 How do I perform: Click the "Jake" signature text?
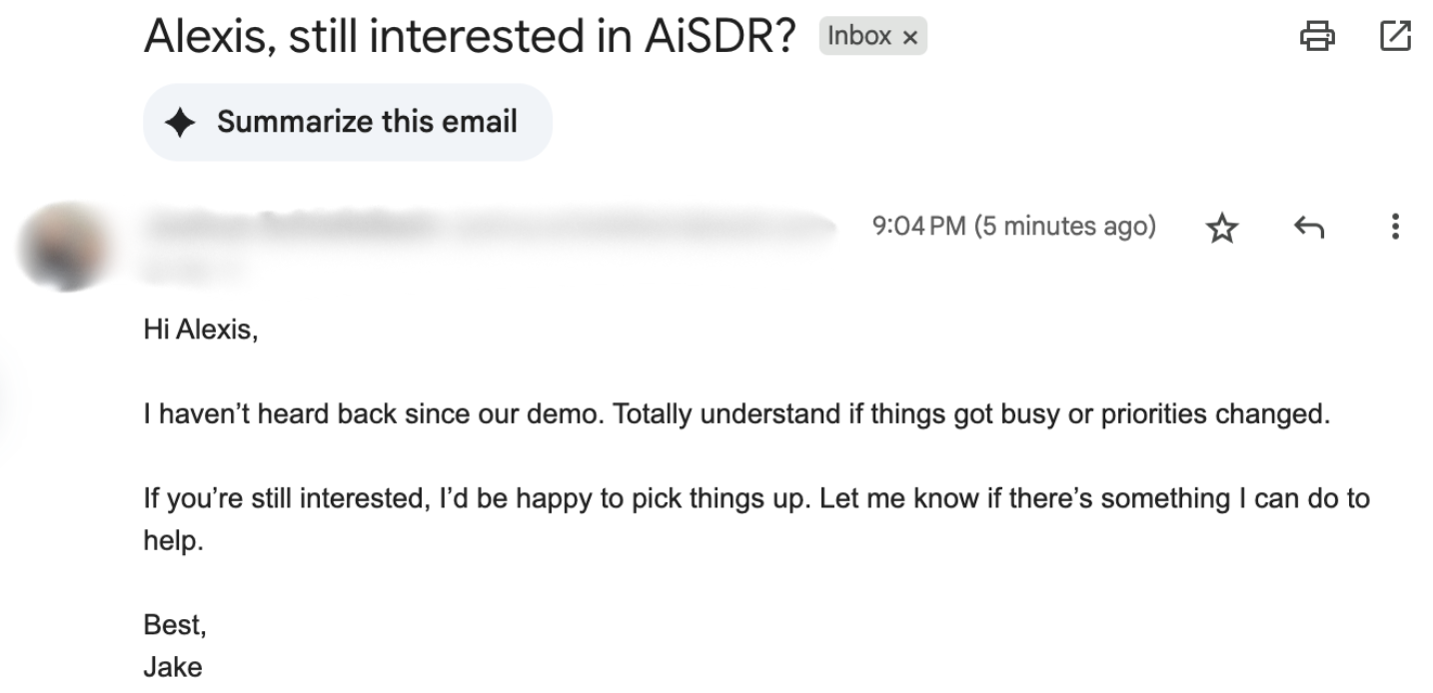[173, 667]
